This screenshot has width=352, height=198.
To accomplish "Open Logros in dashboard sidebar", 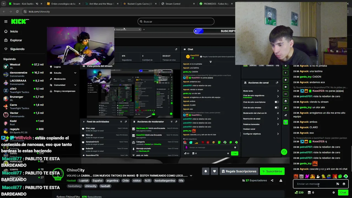I will pyautogui.click(x=56, y=67).
